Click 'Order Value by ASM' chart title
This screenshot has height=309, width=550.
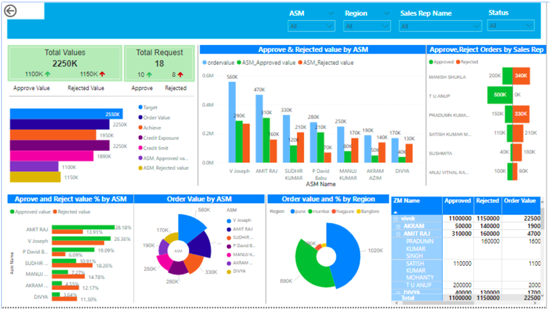coord(199,199)
